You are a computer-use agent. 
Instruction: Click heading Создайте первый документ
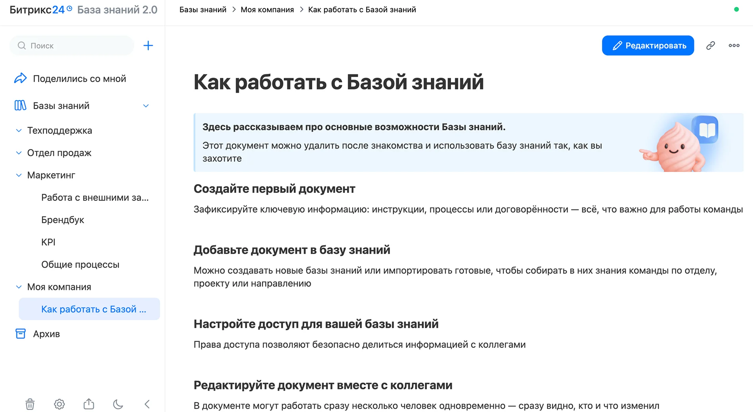coord(274,189)
